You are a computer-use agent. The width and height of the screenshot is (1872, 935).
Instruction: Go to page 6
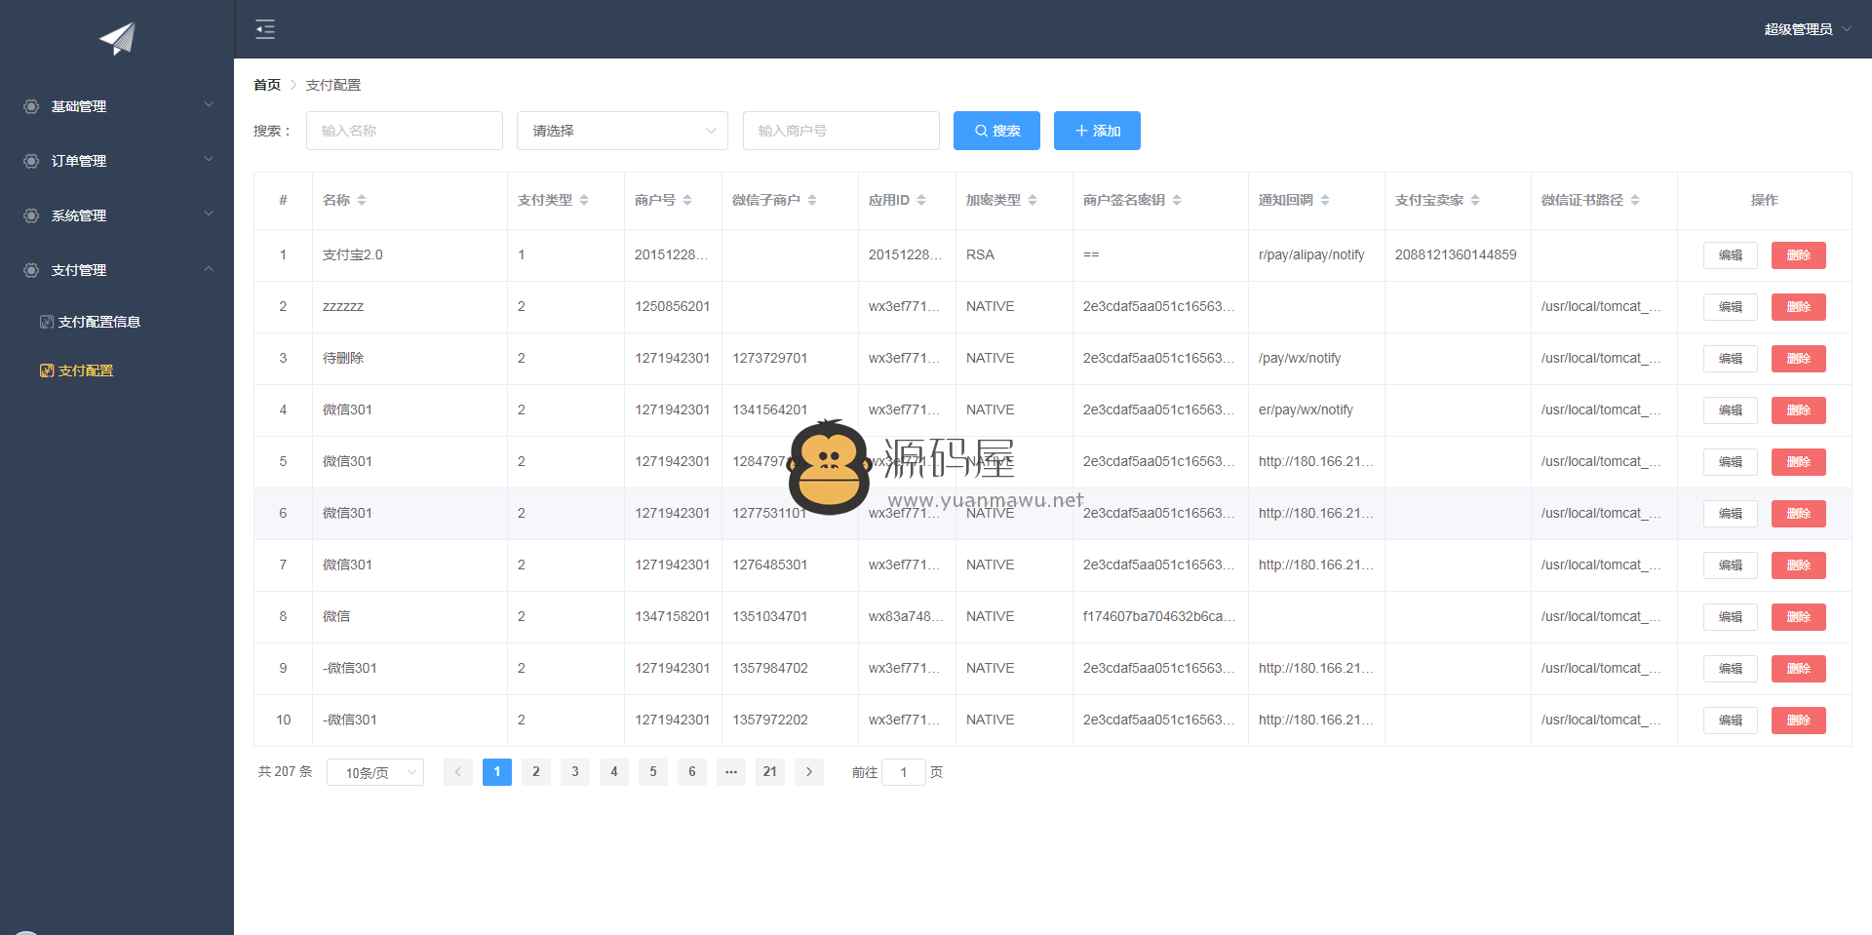click(692, 772)
